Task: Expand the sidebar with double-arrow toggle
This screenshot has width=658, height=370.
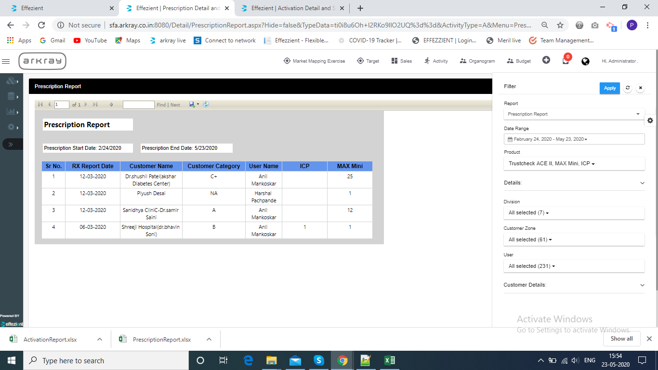Action: tap(12, 144)
